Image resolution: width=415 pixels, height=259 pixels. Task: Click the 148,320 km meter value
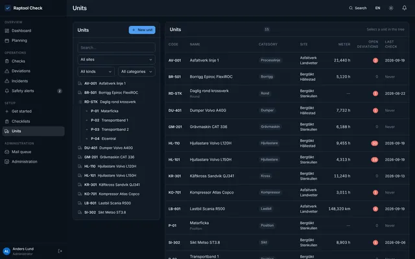pos(339,208)
